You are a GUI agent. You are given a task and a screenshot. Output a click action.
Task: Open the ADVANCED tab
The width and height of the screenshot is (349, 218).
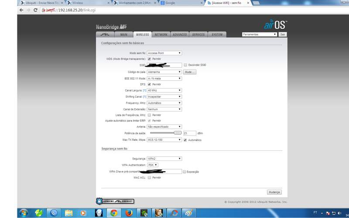[180, 34]
